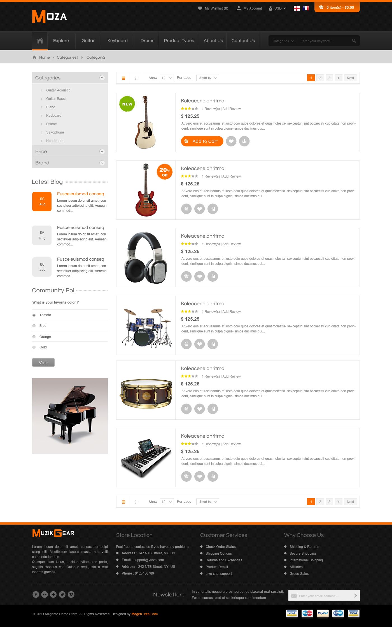Viewport: 392px width, 627px height.
Task: Go to the Drums menu item
Action: point(147,41)
